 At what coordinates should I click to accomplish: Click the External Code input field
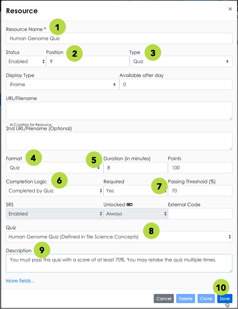(200, 214)
